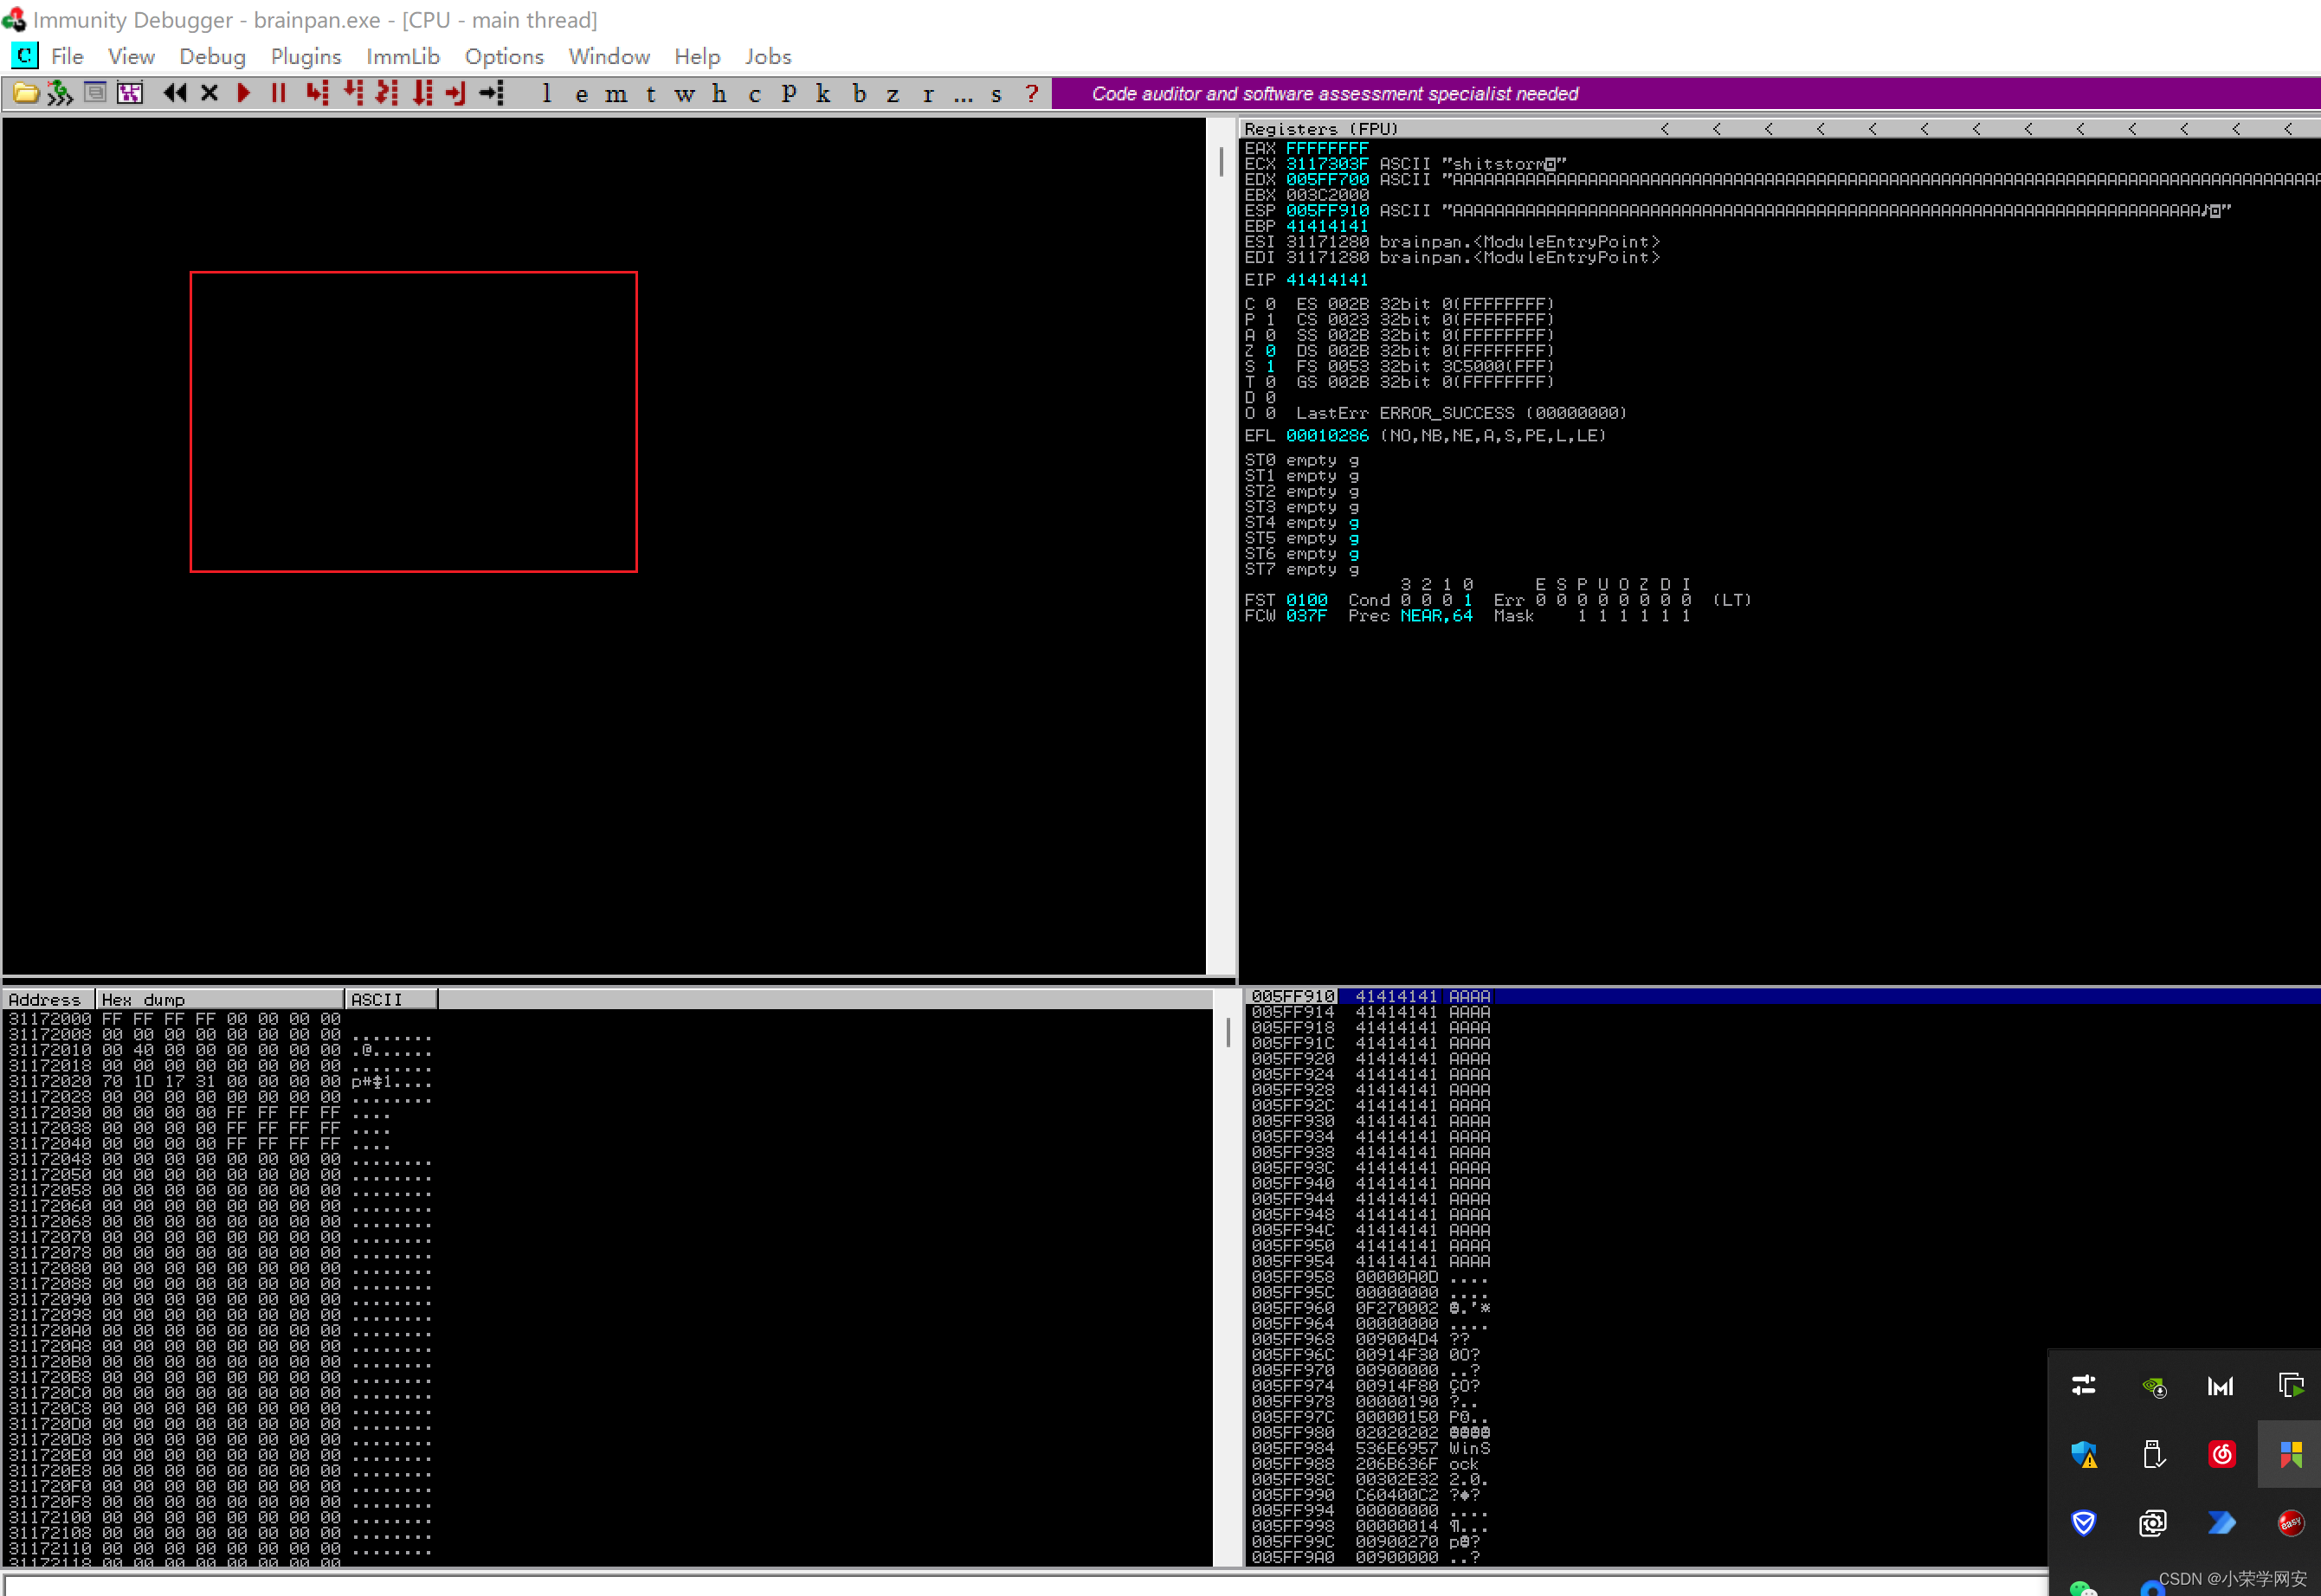Open the Jobs menu
The height and width of the screenshot is (1596, 2321).
point(768,56)
